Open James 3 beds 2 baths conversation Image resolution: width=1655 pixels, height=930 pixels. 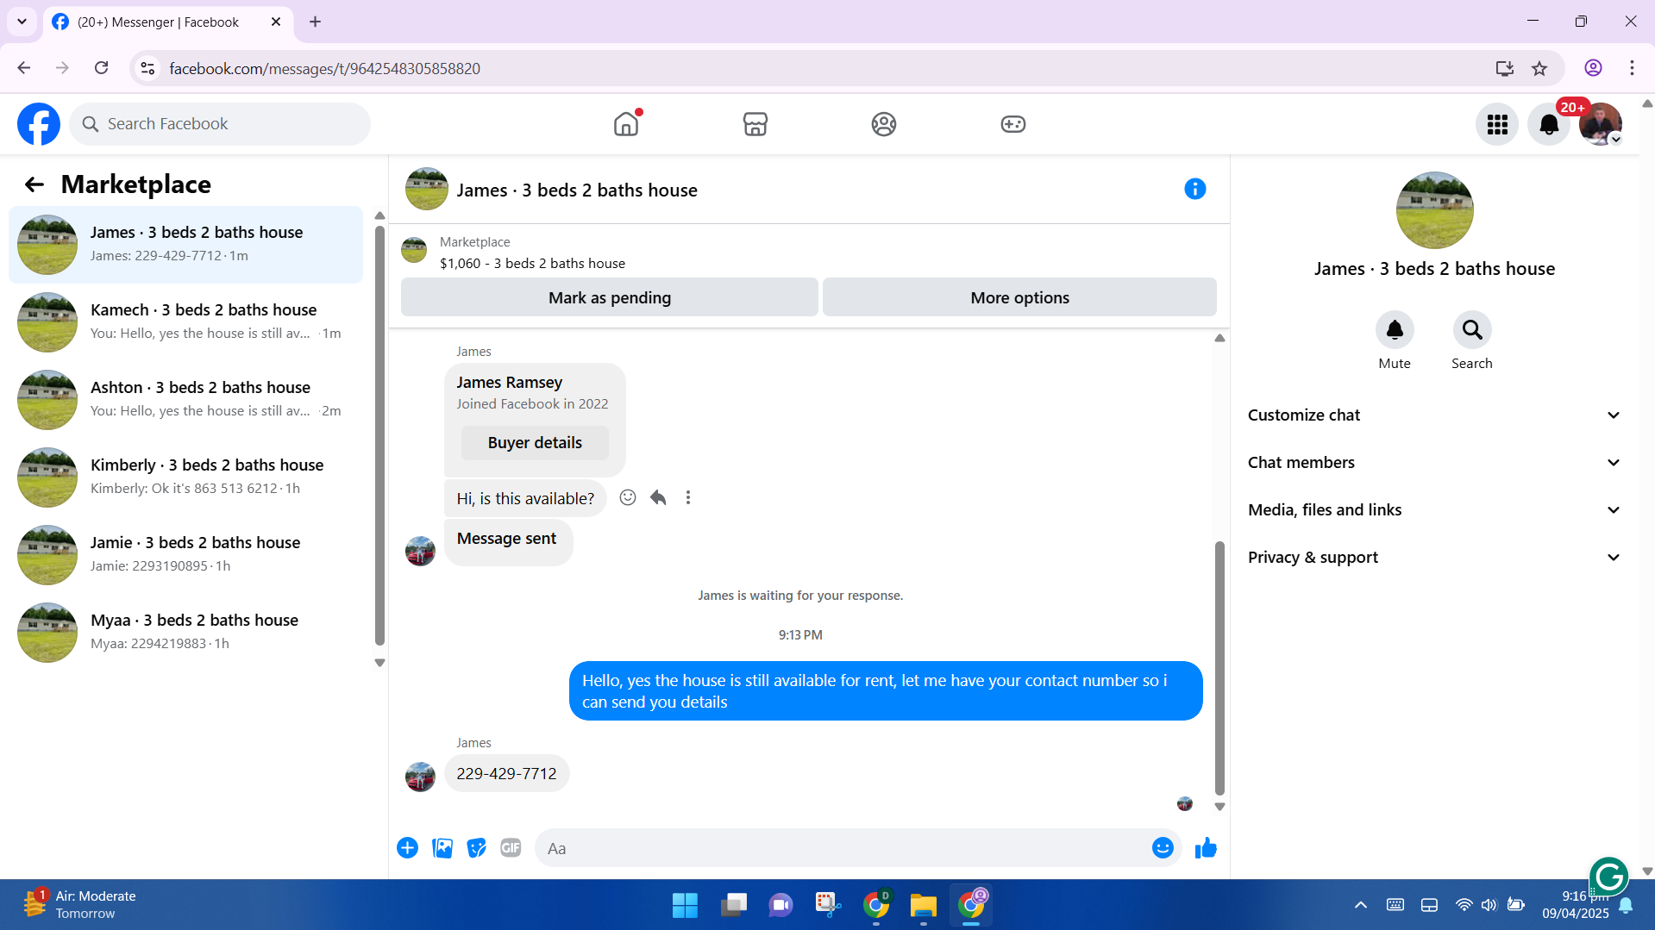tap(185, 245)
